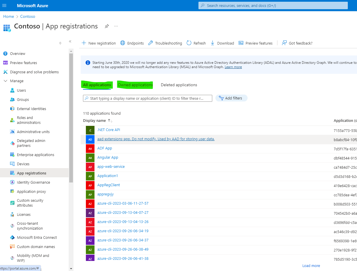Click the Learn more link in the banner

[x=233, y=67]
